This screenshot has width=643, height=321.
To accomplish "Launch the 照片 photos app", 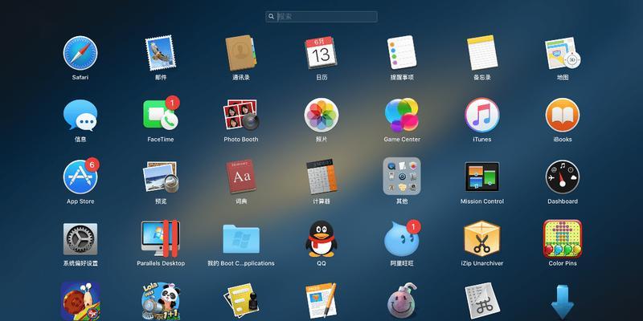I will tap(321, 115).
